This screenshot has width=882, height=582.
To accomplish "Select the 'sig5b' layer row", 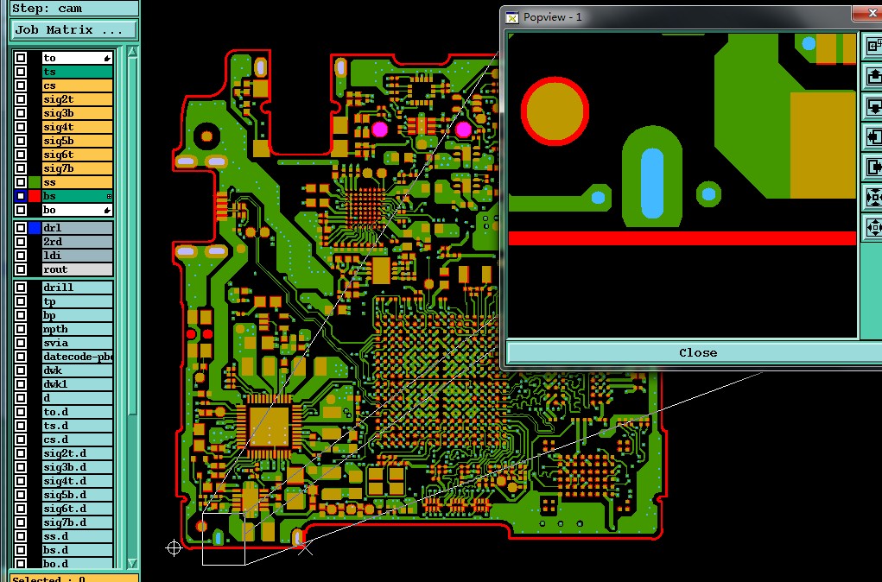I will point(78,141).
